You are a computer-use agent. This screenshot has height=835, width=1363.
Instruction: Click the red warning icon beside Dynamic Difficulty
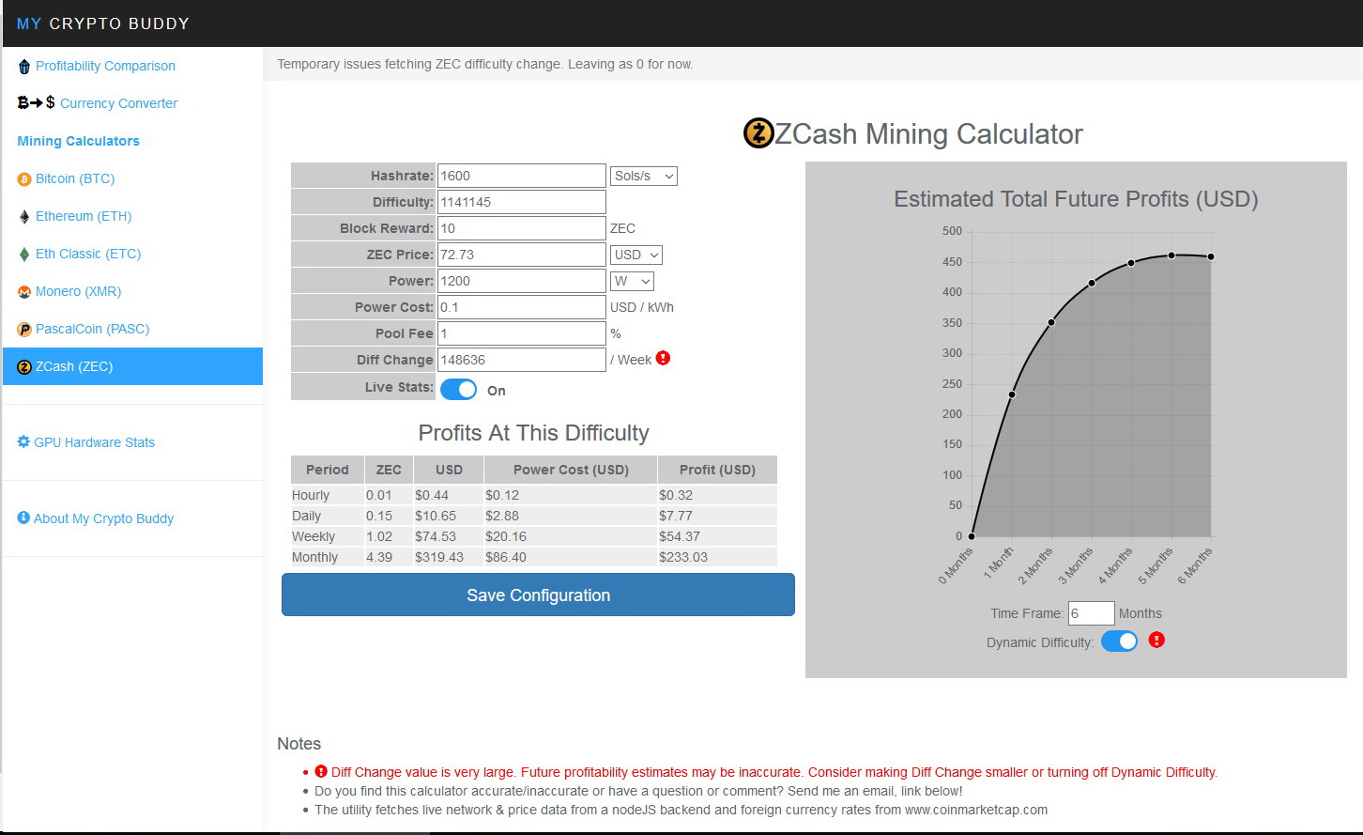[1156, 640]
